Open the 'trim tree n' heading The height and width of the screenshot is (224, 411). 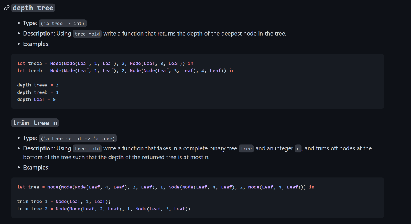coord(35,123)
